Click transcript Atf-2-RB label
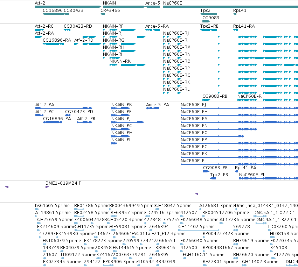This screenshot has width=298, height=267. (x=83, y=40)
